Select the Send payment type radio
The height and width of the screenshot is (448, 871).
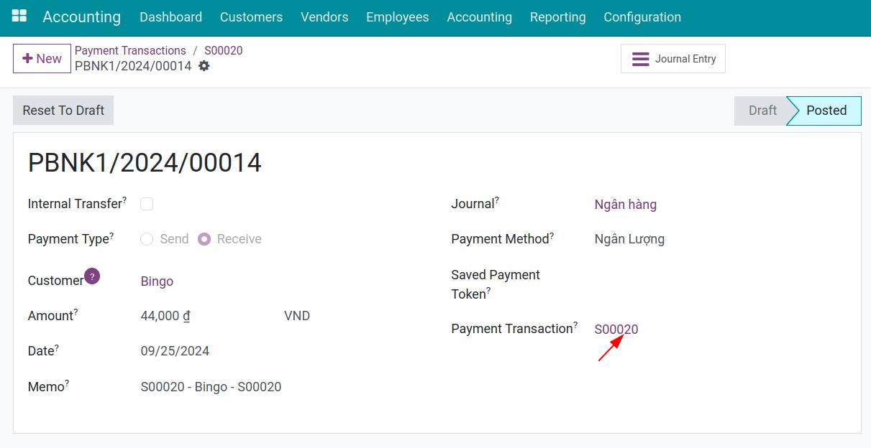point(147,239)
